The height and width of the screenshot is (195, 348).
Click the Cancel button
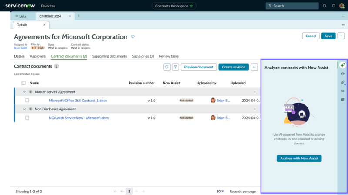click(x=311, y=36)
